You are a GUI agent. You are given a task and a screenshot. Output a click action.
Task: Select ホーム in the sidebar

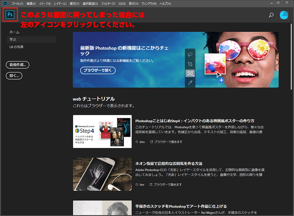[14, 32]
